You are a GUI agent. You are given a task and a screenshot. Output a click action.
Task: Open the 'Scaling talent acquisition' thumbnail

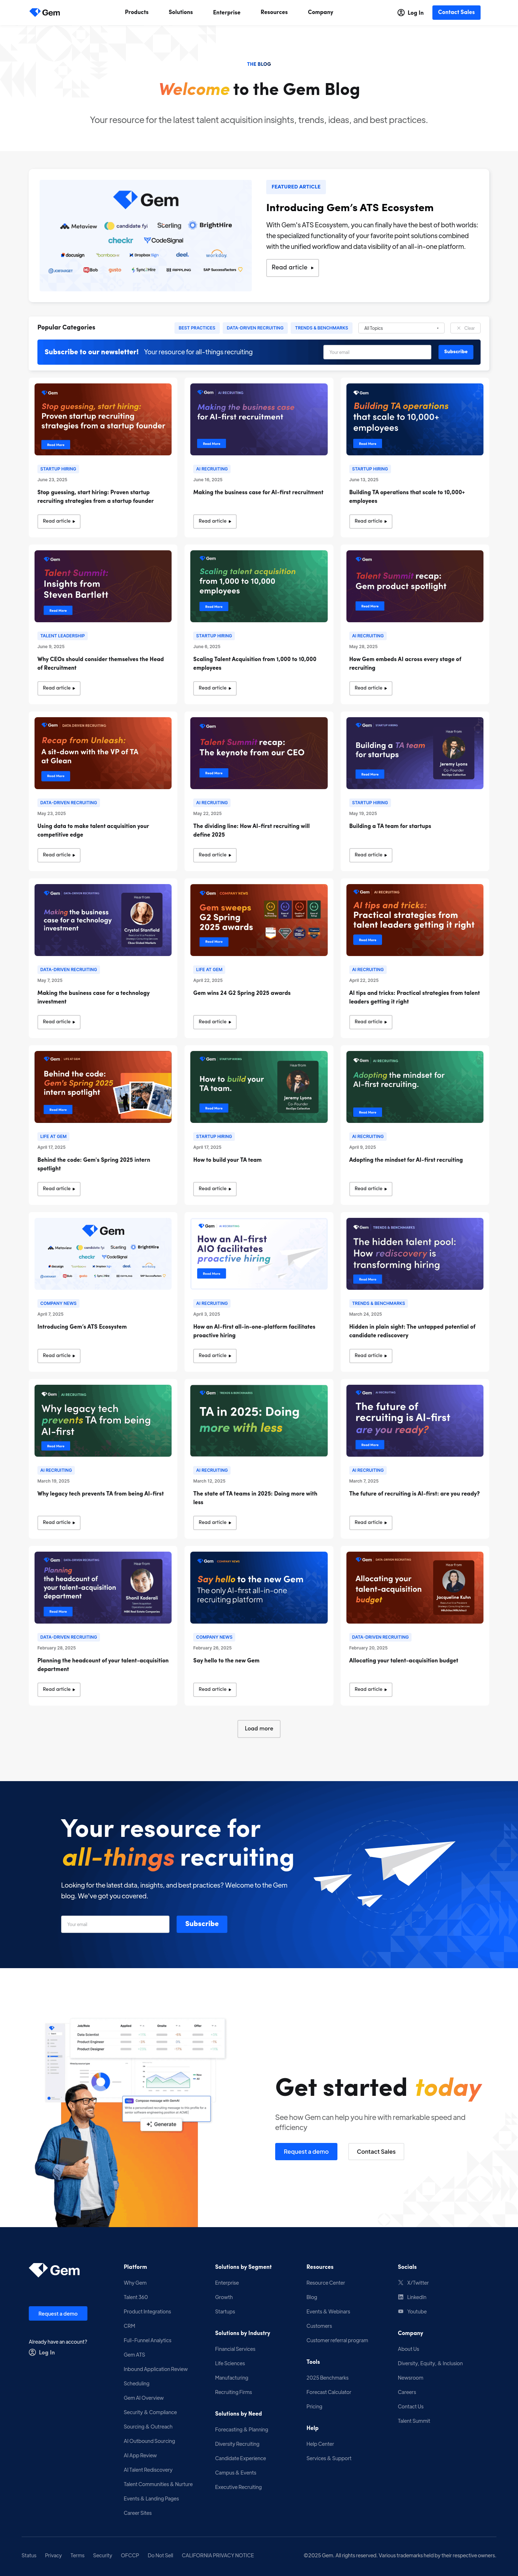coord(259,586)
